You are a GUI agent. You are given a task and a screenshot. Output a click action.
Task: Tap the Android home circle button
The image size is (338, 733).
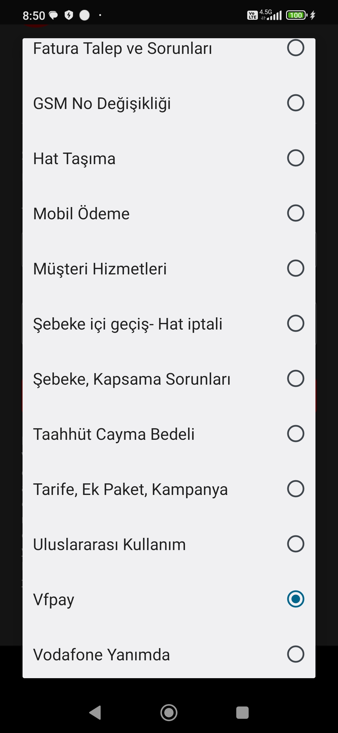point(169,713)
